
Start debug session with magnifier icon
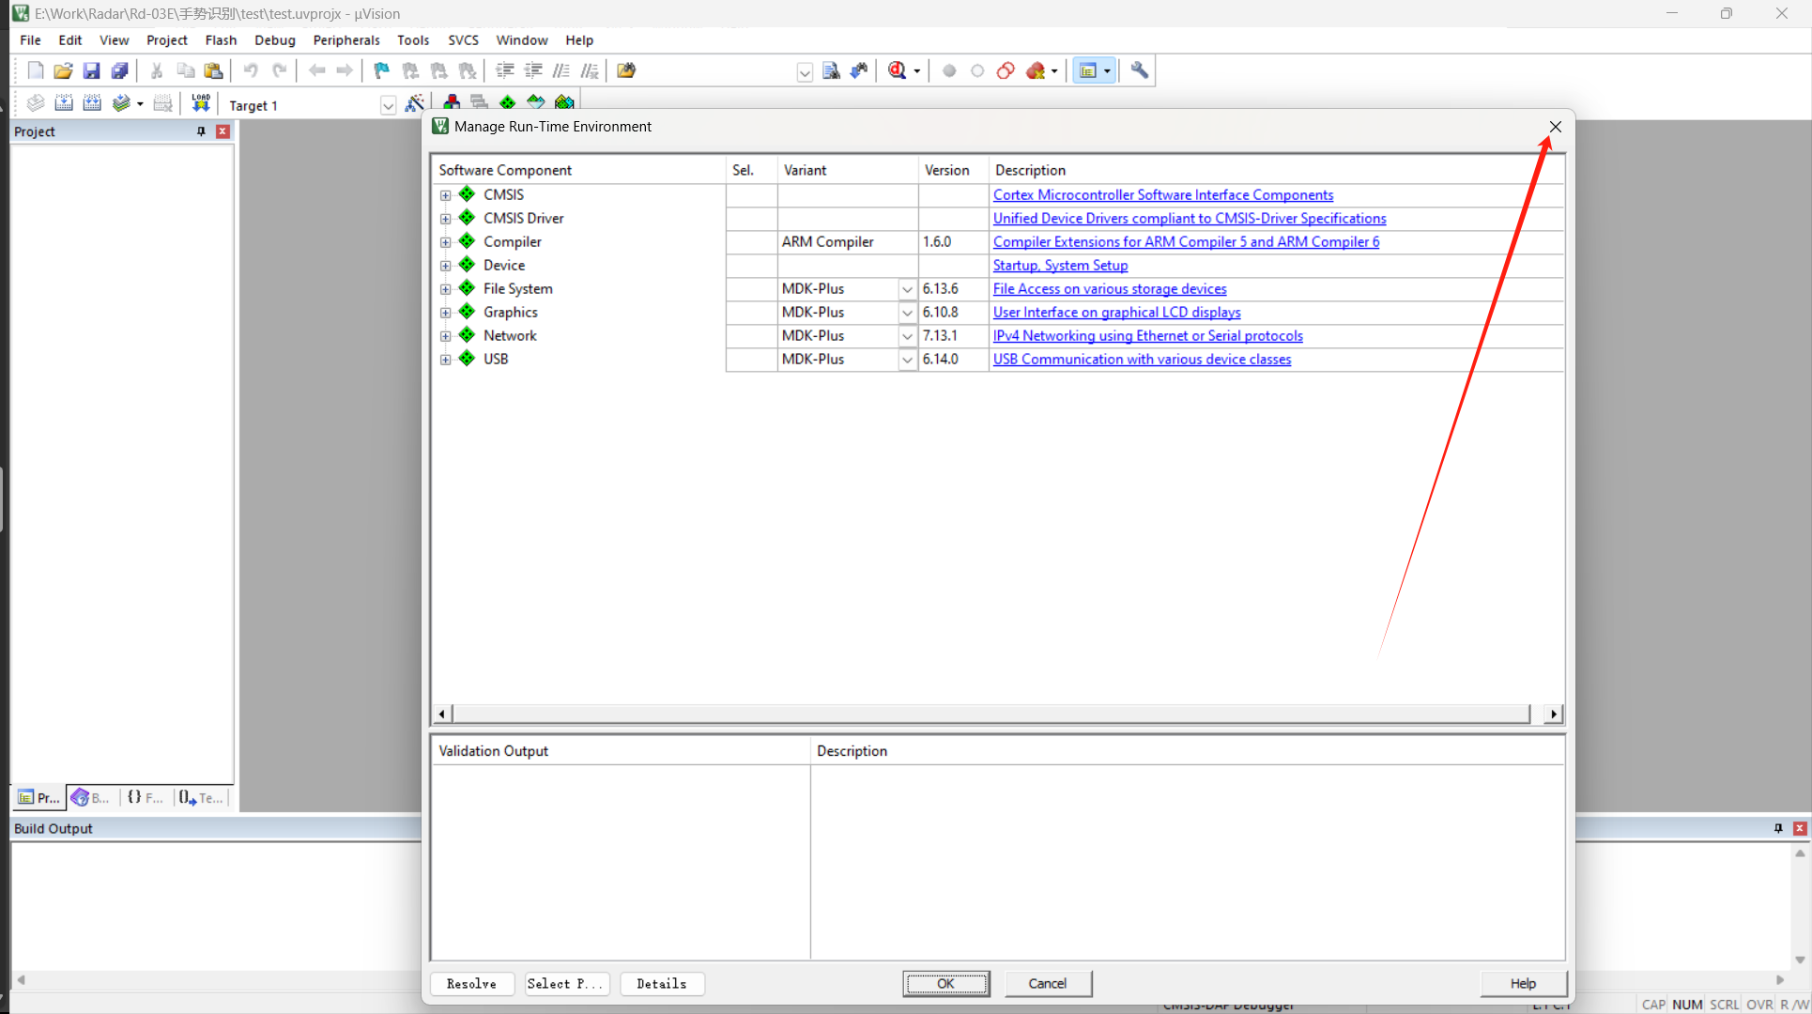pyautogui.click(x=898, y=70)
